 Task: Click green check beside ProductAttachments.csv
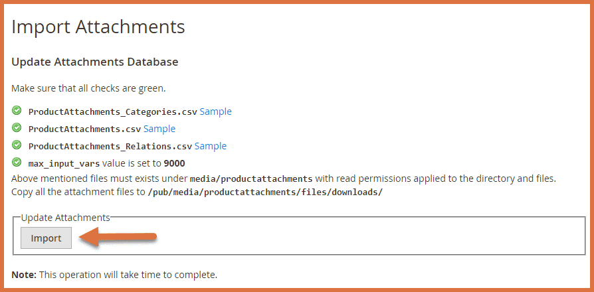click(x=17, y=128)
